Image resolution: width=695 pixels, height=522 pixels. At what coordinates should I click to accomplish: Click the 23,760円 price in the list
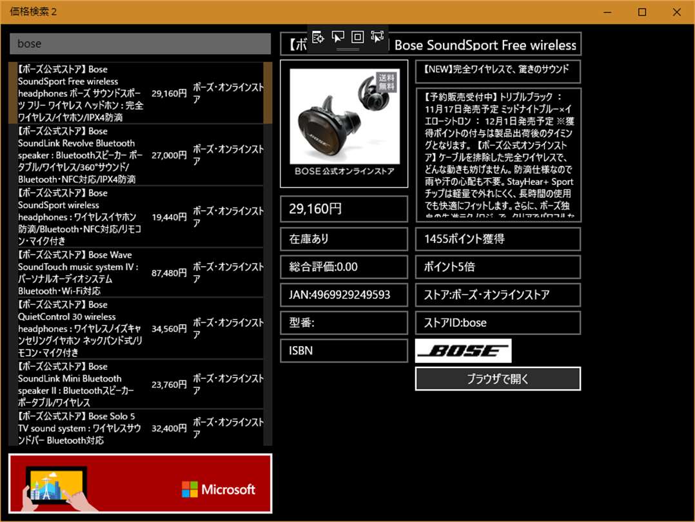point(169,385)
